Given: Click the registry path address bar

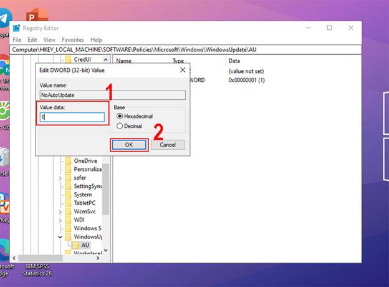Looking at the screenshot, I should pos(186,49).
